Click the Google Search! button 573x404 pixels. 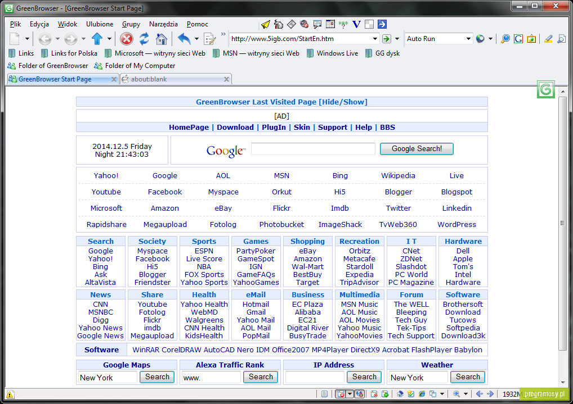pyautogui.click(x=417, y=149)
